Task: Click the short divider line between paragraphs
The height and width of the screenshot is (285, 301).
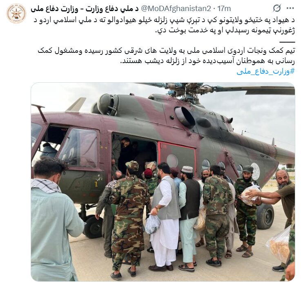Action: pos(287,42)
